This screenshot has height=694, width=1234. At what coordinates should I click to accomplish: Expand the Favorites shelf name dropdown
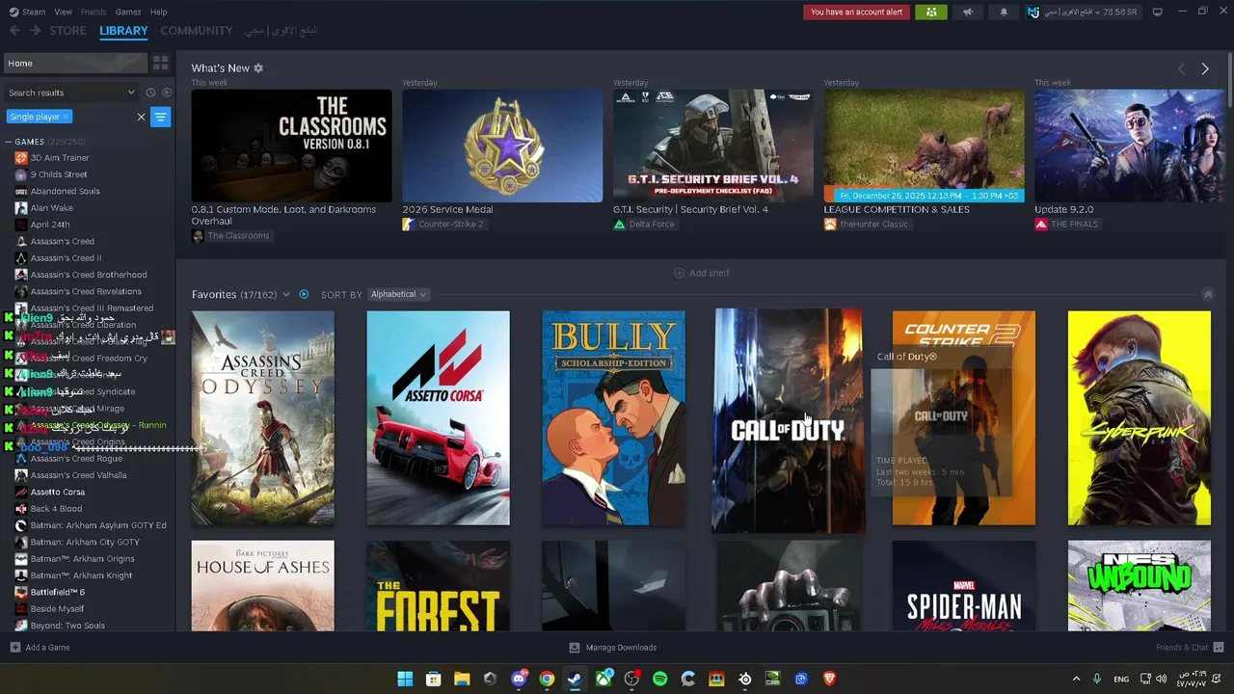point(285,294)
